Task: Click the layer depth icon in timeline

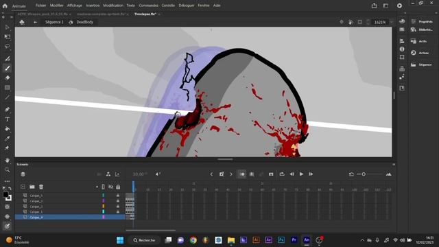Action: click(x=117, y=174)
